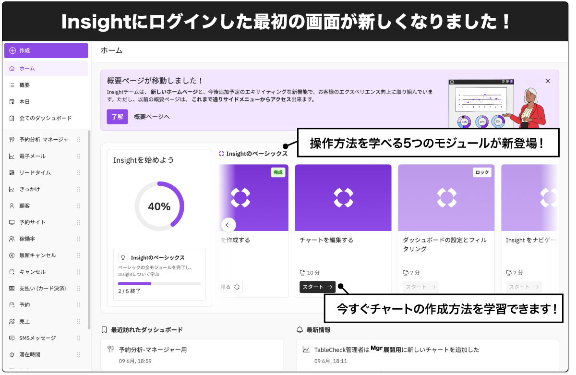Click the 支払い card payment icon
This screenshot has height=375, width=576.
[12, 289]
